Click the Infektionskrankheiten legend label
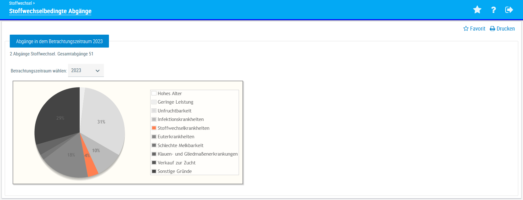The width and height of the screenshot is (523, 200). (181, 119)
